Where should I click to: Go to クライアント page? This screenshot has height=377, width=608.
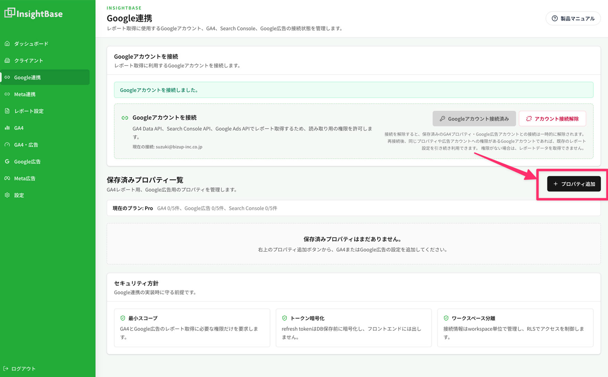(45, 60)
